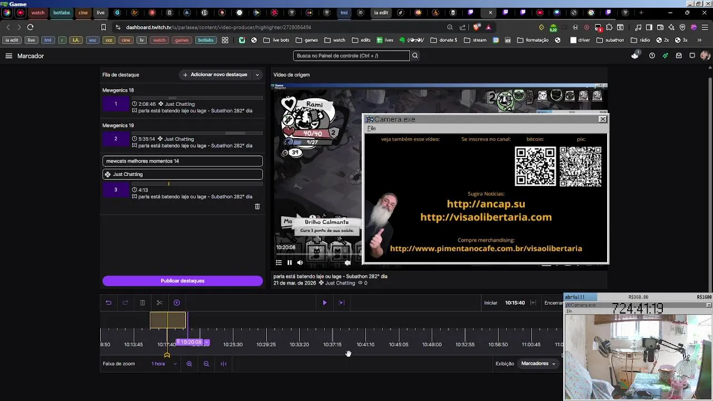Switch to the ia edit browser tab
Image resolution: width=713 pixels, height=401 pixels.
point(381,12)
